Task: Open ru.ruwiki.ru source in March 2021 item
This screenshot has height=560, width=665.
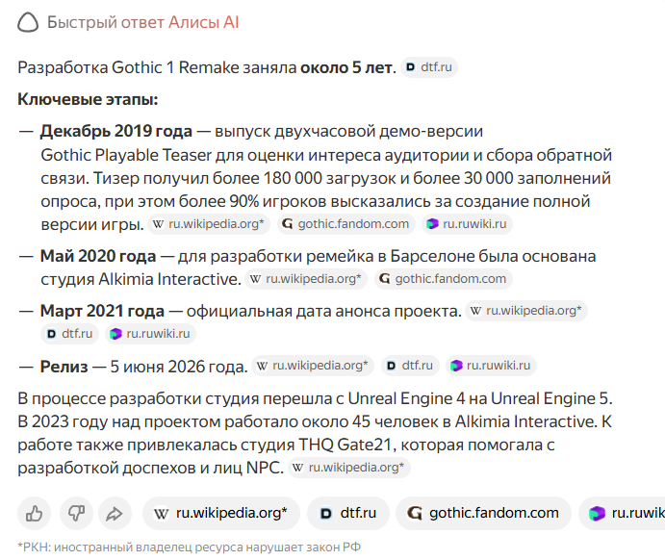Action: pos(150,334)
